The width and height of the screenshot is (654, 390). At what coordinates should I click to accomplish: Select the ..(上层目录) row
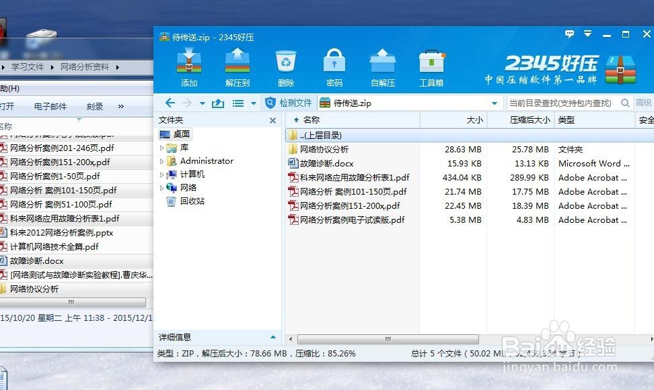point(470,136)
